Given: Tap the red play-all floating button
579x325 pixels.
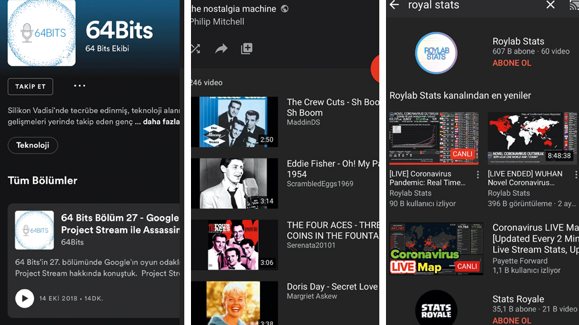Looking at the screenshot, I should pyautogui.click(x=375, y=69).
